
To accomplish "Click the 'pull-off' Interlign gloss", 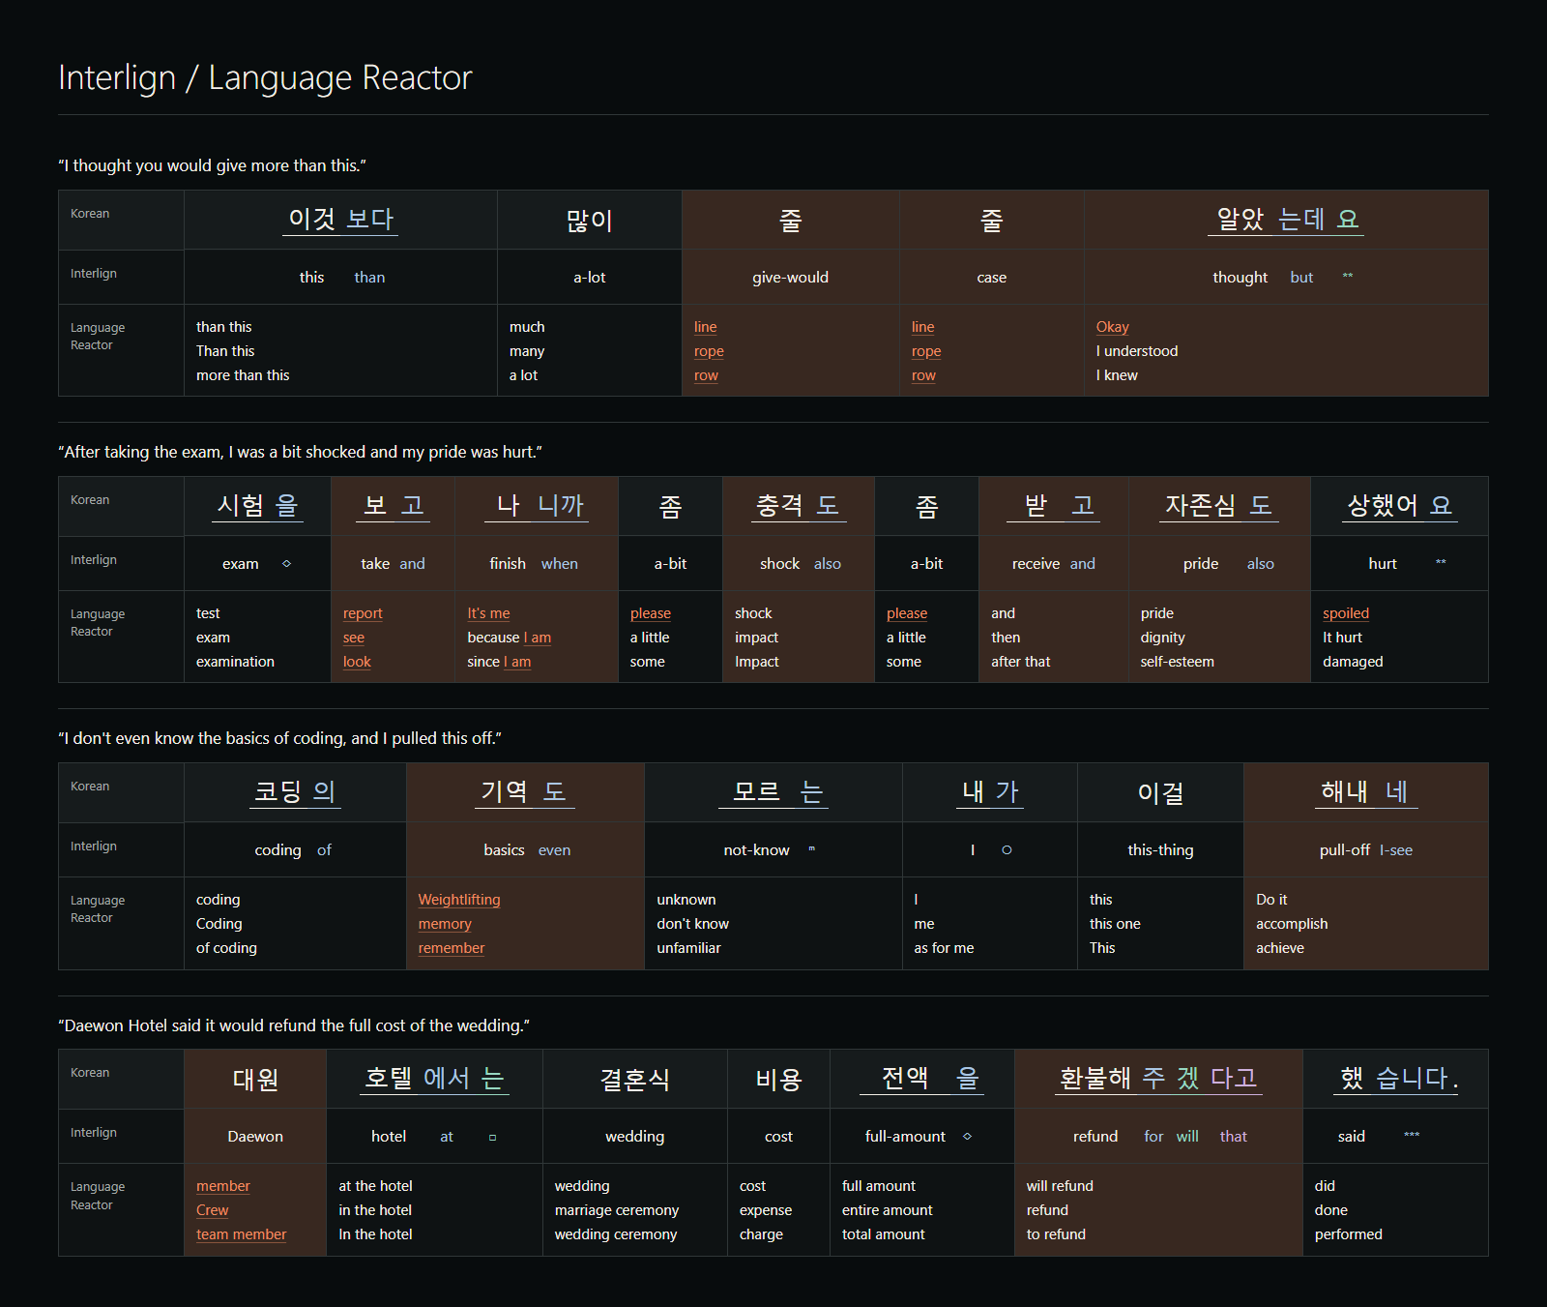I will [1345, 850].
